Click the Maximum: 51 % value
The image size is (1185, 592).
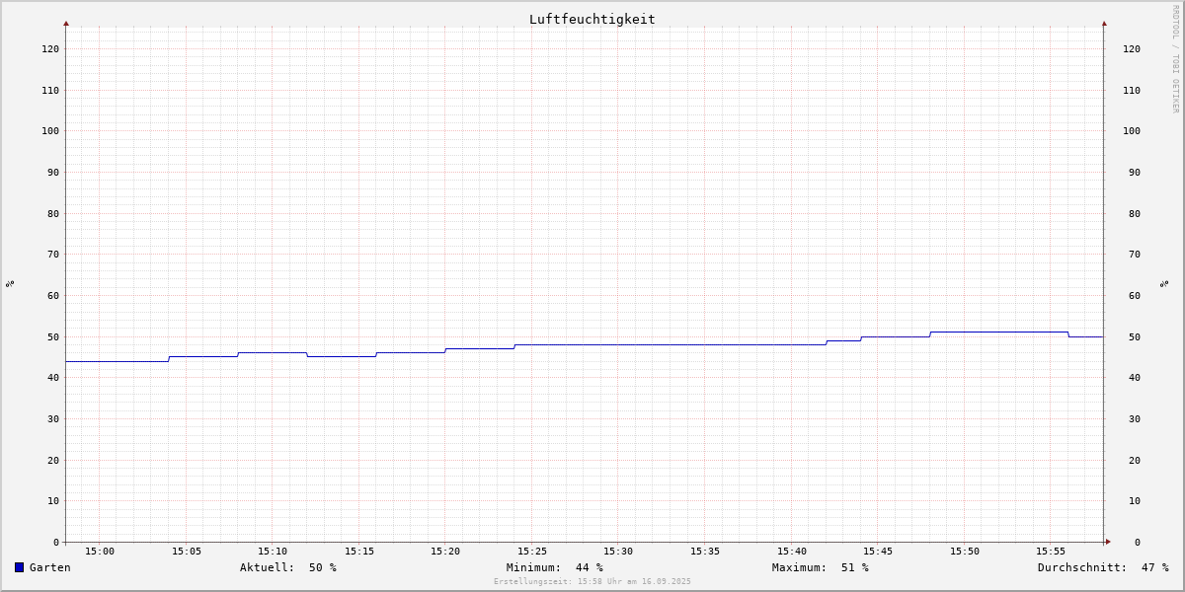pos(821,567)
